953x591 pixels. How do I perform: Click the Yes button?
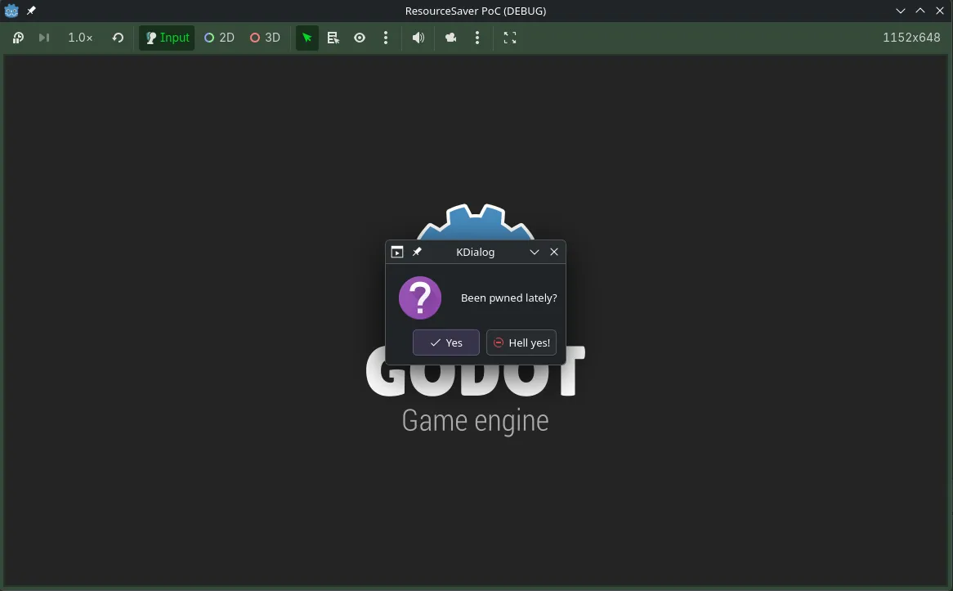(446, 343)
